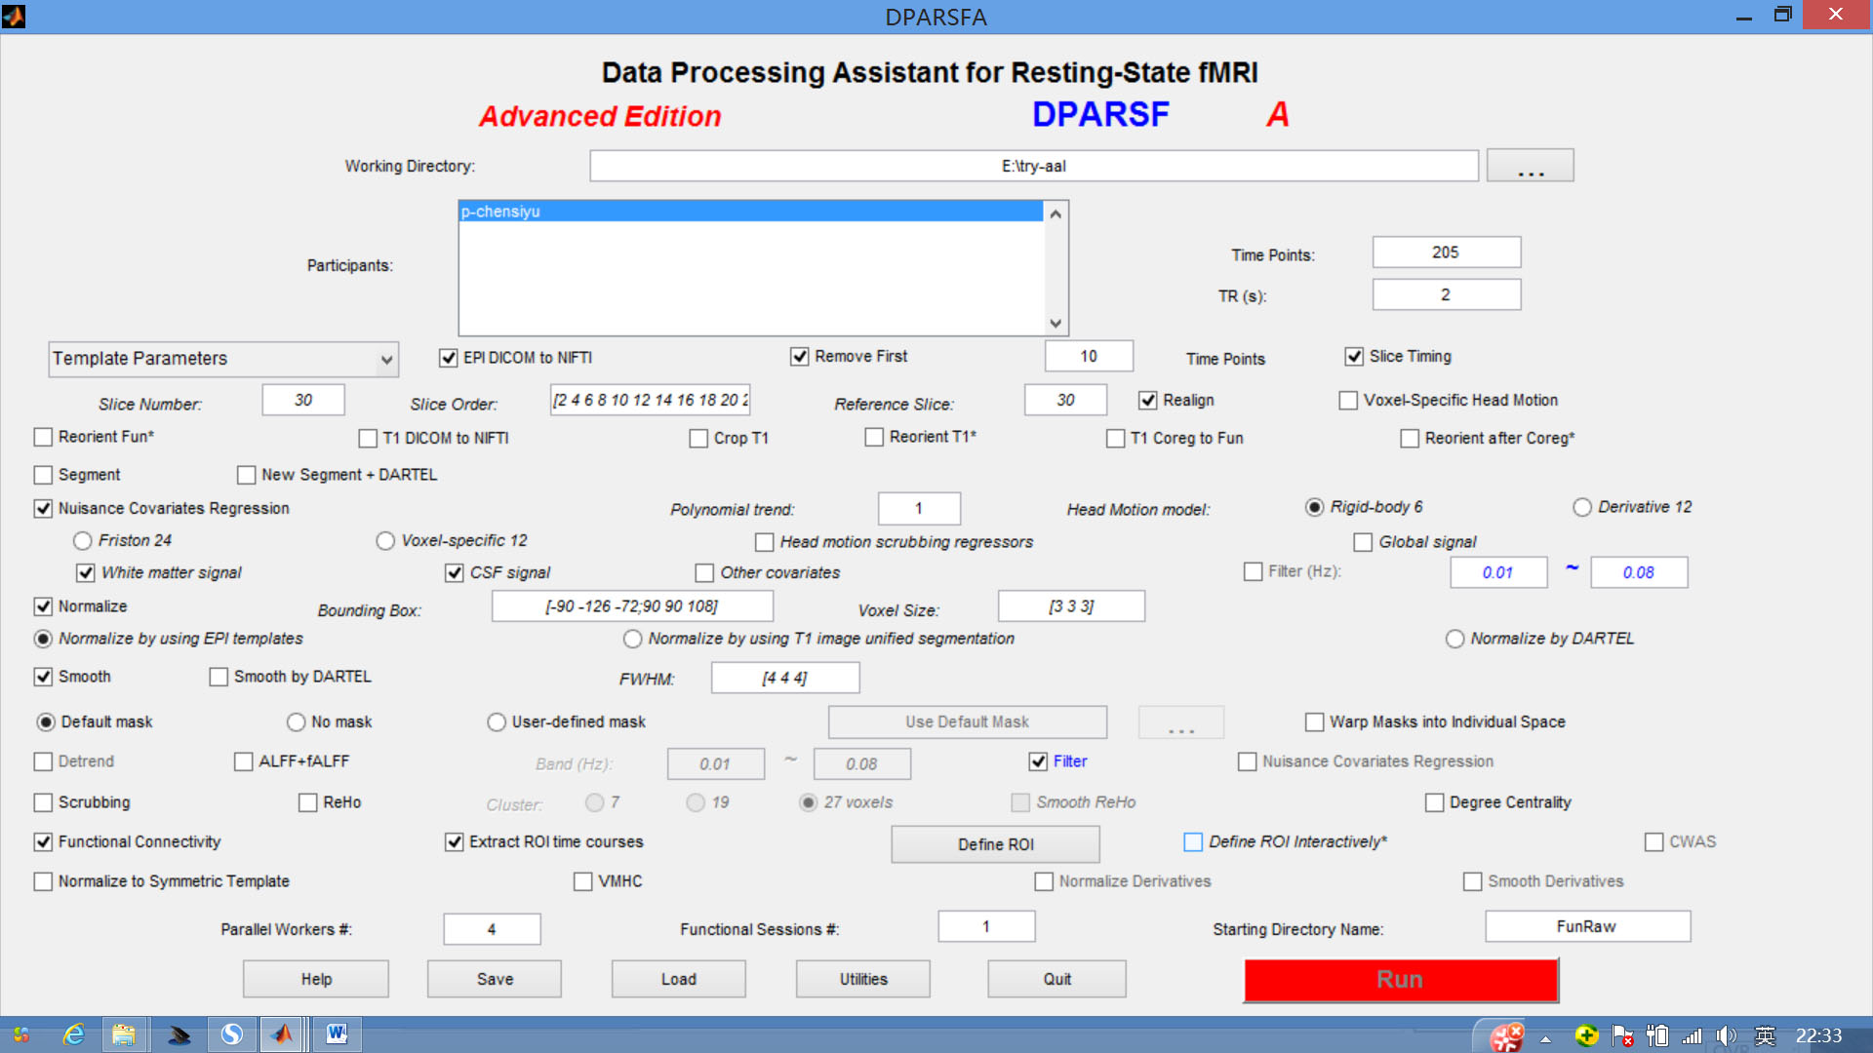Click Load parameters button
This screenshot has width=1873, height=1053.
(x=679, y=979)
